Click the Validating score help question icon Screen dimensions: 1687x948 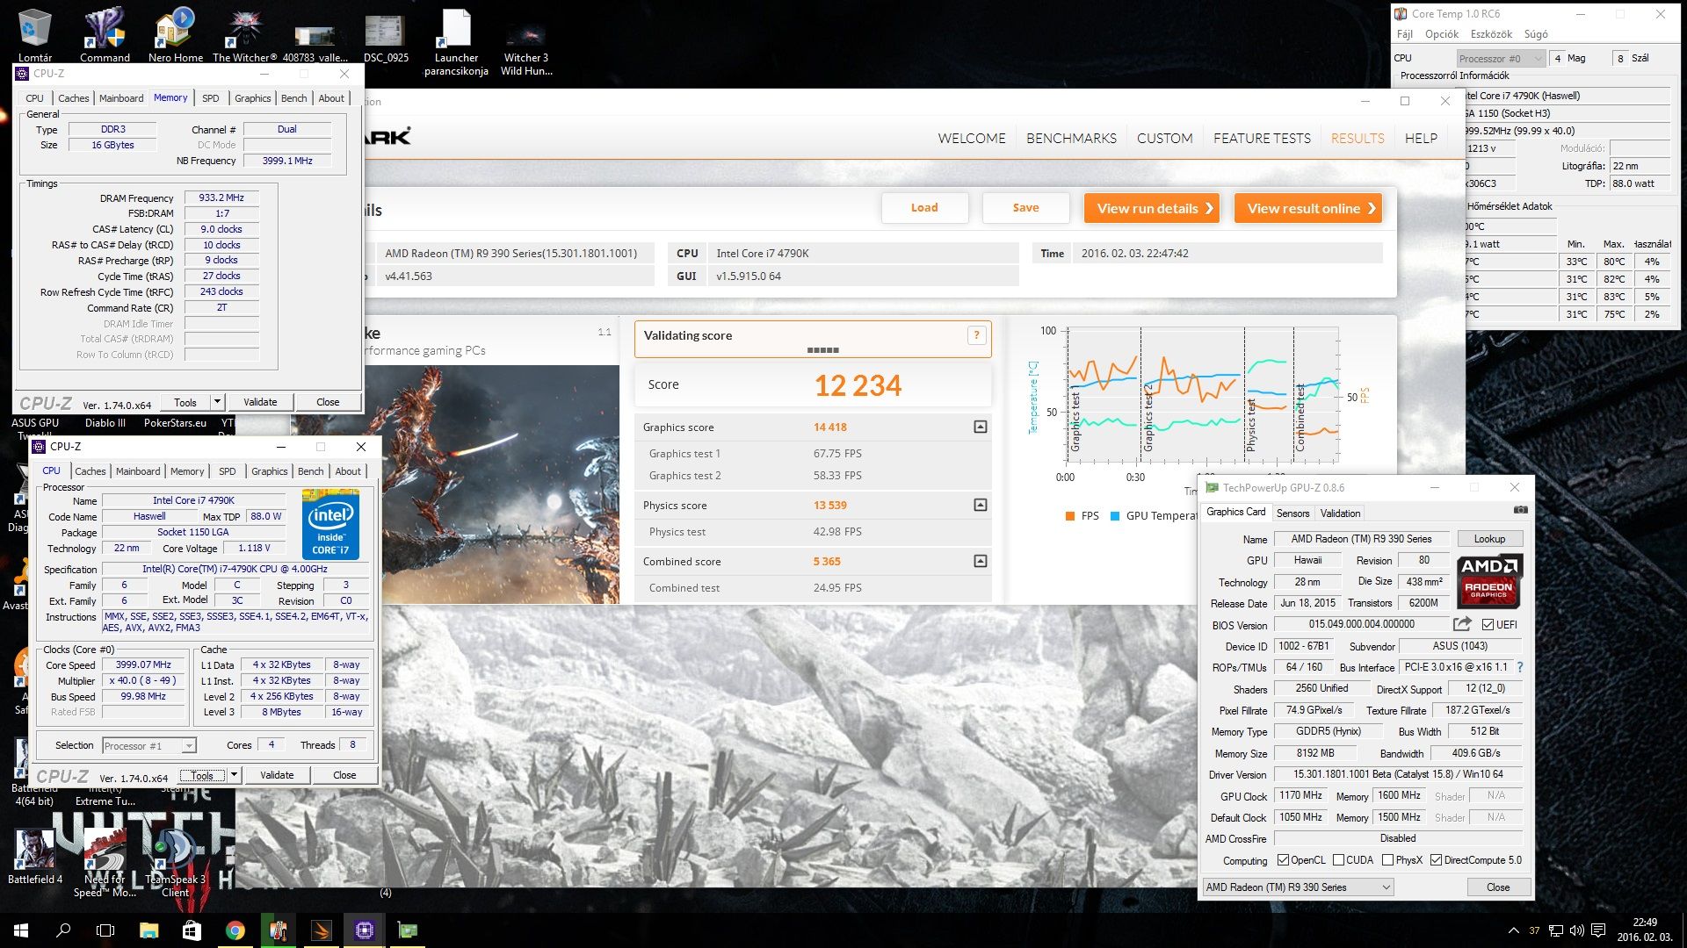(976, 335)
